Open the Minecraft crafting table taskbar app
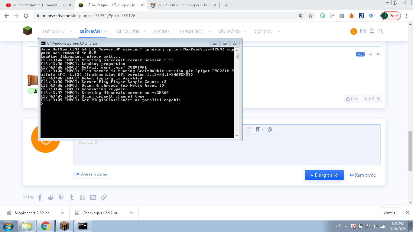 64,226
